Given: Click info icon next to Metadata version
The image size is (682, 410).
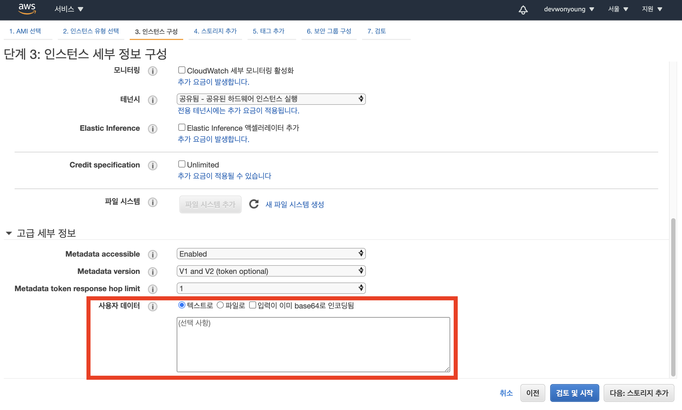Looking at the screenshot, I should 153,272.
